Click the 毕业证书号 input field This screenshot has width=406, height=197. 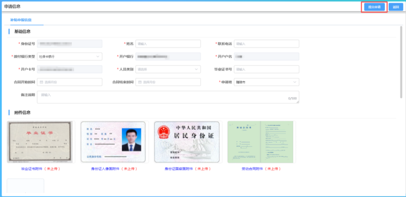click(266, 69)
